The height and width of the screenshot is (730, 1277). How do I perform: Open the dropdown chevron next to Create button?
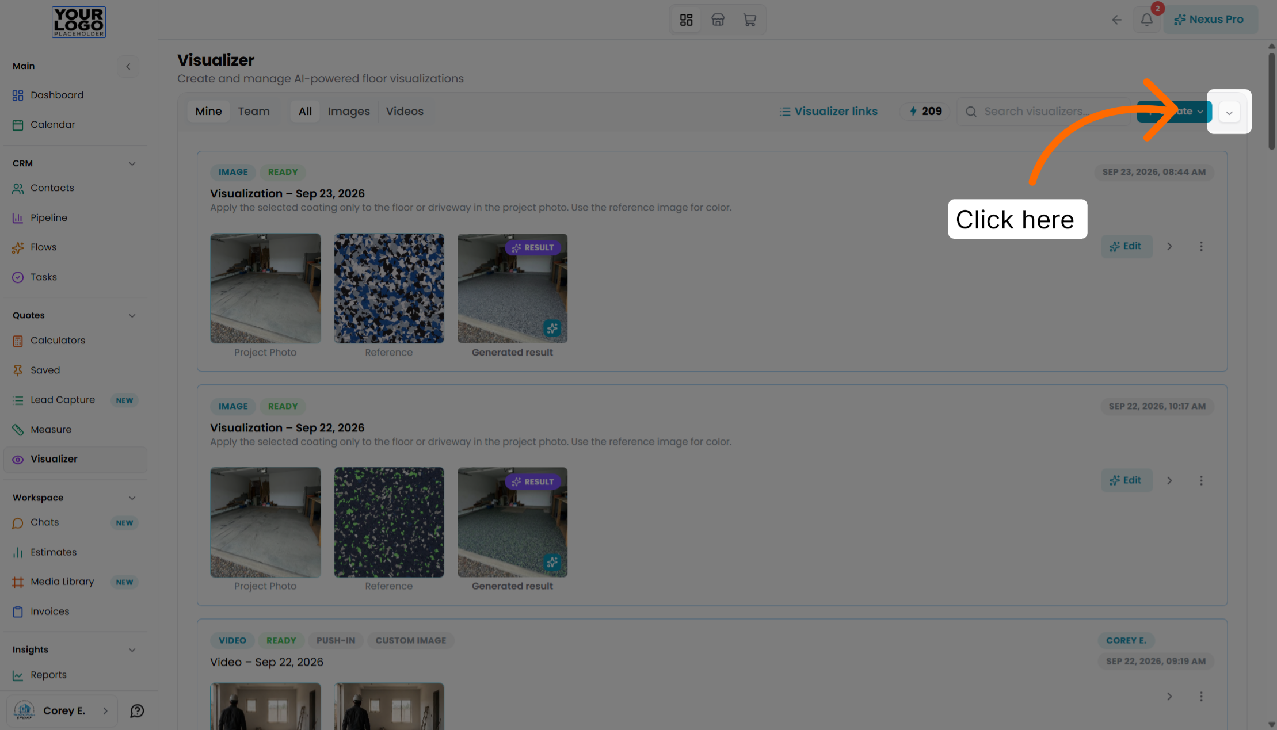1229,112
